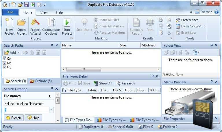
Task: Click the include/exclude file names input field
Action: click(27, 110)
